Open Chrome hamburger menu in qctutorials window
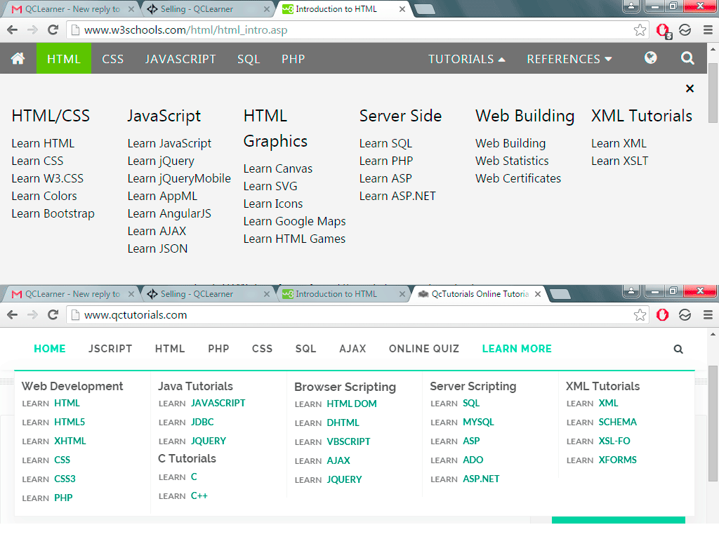 pyautogui.click(x=707, y=315)
